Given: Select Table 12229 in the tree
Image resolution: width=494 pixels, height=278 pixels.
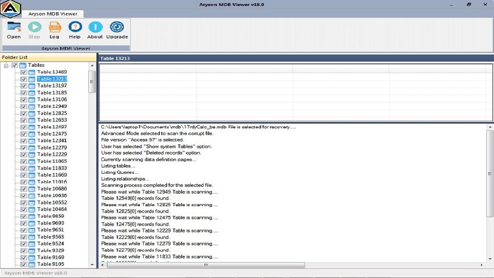Looking at the screenshot, I should [52, 154].
